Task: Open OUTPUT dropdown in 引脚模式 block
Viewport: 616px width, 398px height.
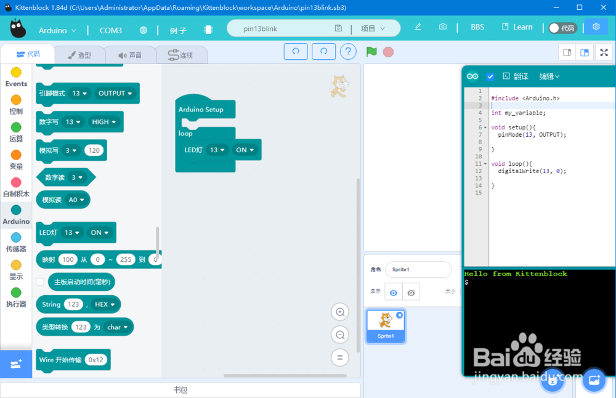Action: [x=115, y=93]
